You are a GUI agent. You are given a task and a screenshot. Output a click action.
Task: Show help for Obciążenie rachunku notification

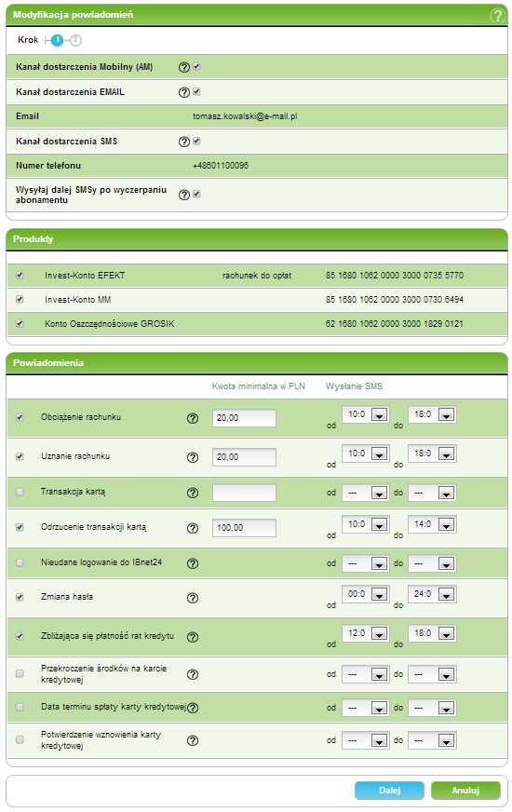tap(193, 418)
